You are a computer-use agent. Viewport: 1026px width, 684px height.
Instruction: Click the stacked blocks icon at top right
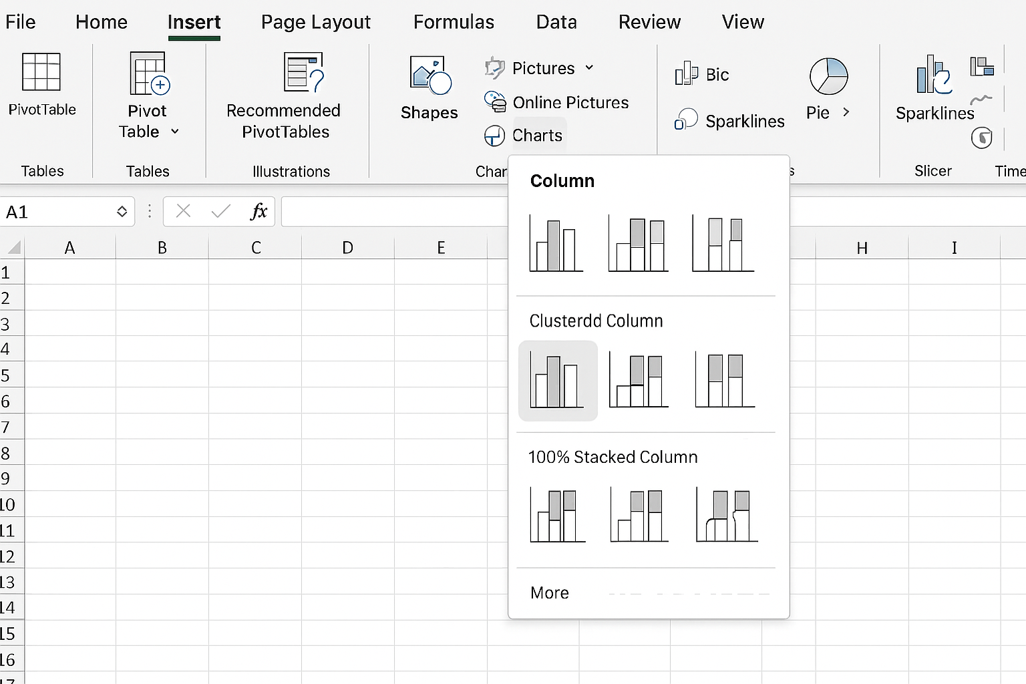(x=982, y=66)
